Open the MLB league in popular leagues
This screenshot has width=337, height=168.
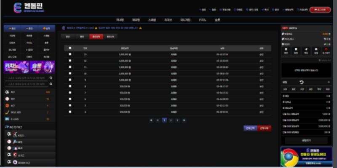pyautogui.click(x=30, y=148)
